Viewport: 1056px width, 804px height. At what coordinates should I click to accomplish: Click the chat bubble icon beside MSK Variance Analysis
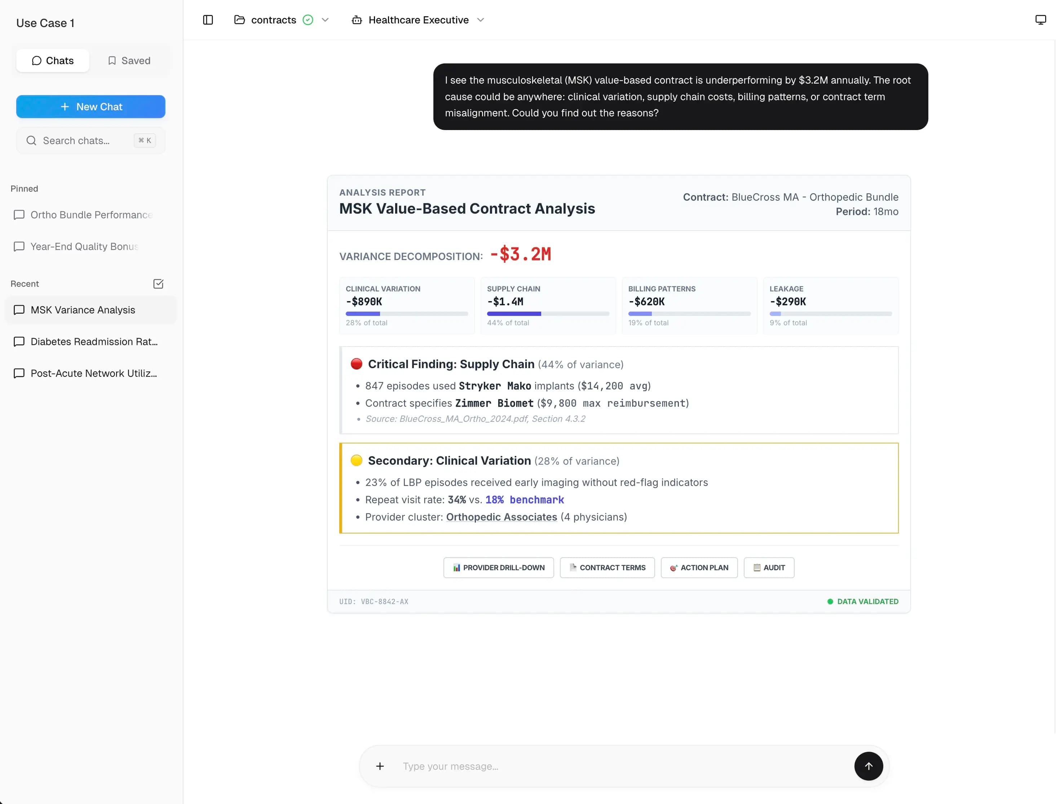(19, 310)
